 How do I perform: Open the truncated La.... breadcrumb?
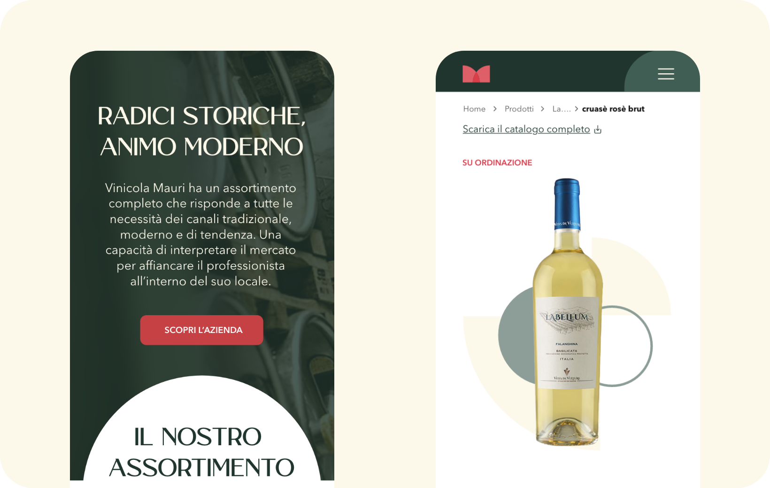pyautogui.click(x=562, y=109)
